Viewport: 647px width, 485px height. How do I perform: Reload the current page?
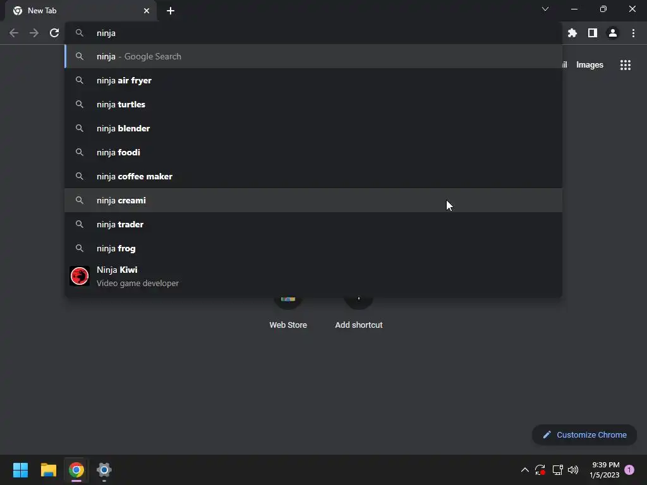pos(54,33)
